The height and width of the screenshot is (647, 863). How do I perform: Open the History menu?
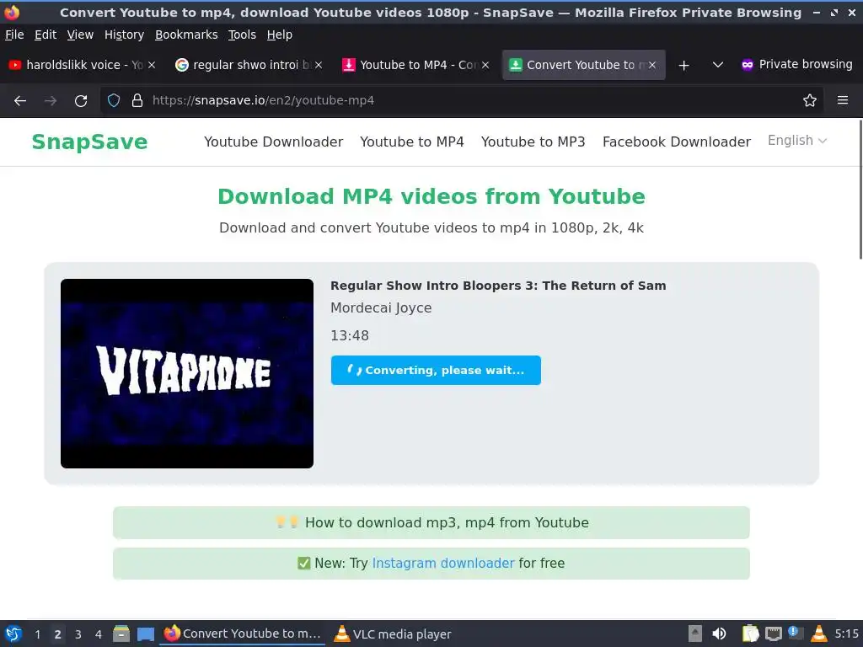[x=124, y=35]
